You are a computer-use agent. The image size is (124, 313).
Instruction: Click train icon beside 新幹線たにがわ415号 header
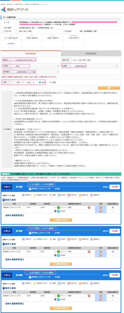[30, 277]
